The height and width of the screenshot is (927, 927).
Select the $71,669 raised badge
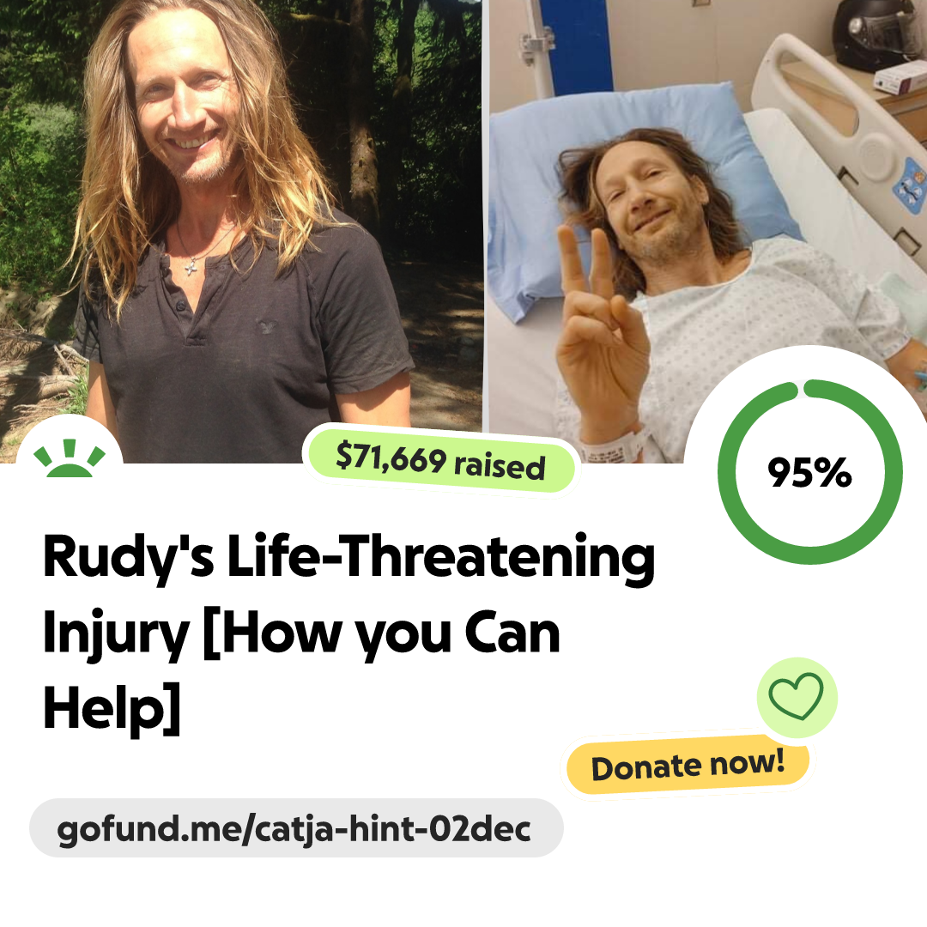(440, 461)
